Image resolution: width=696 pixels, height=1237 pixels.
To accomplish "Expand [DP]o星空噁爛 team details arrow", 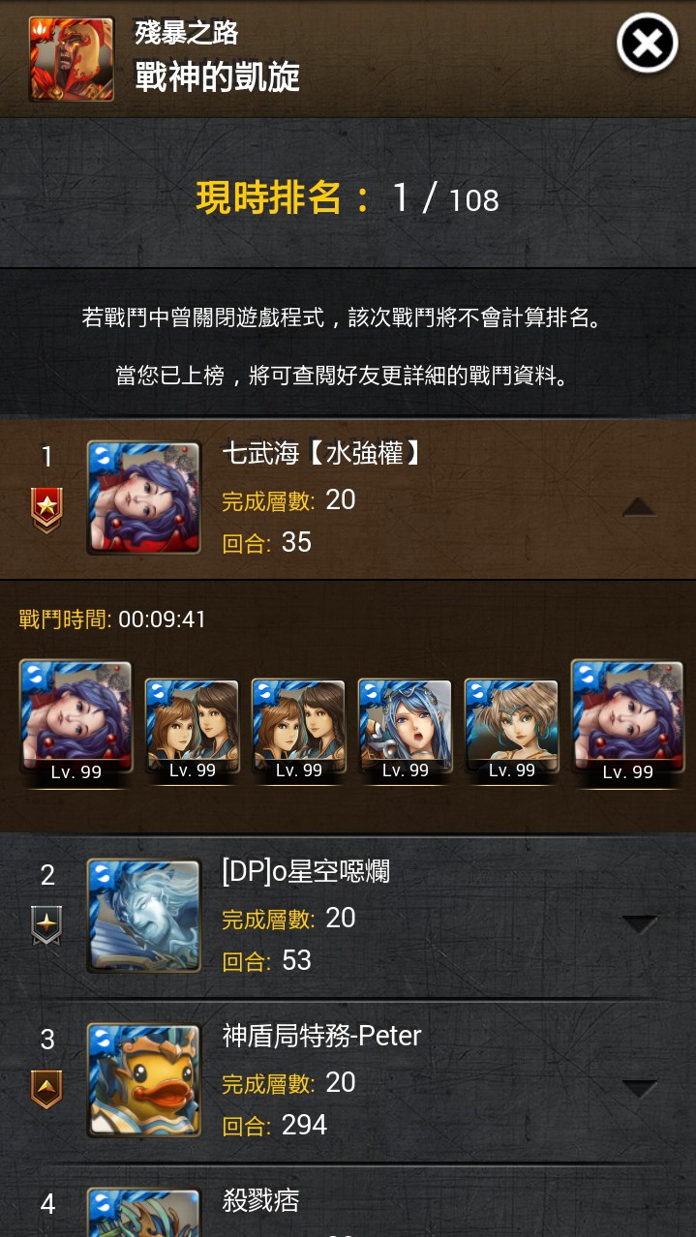I will tap(639, 924).
